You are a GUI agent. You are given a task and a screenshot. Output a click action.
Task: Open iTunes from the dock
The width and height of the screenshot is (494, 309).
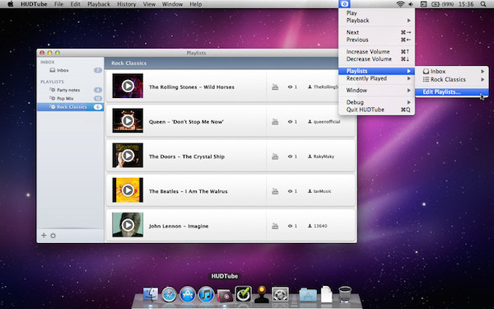point(206,295)
